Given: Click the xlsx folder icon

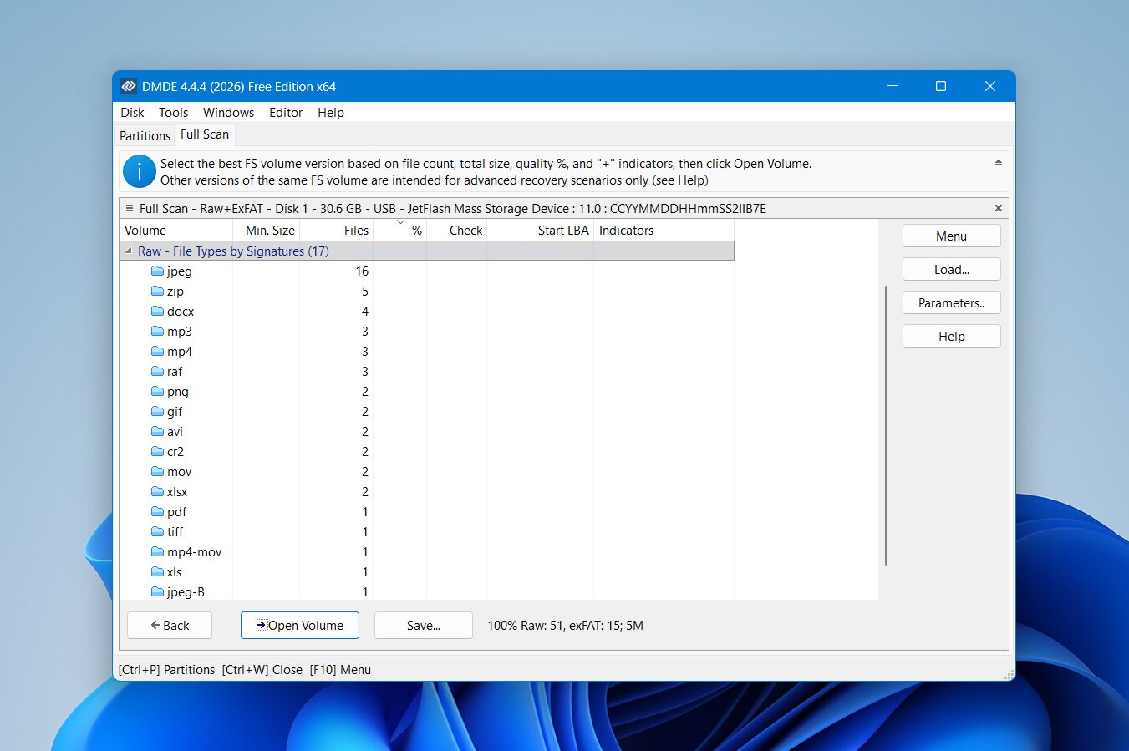Looking at the screenshot, I should click(157, 491).
